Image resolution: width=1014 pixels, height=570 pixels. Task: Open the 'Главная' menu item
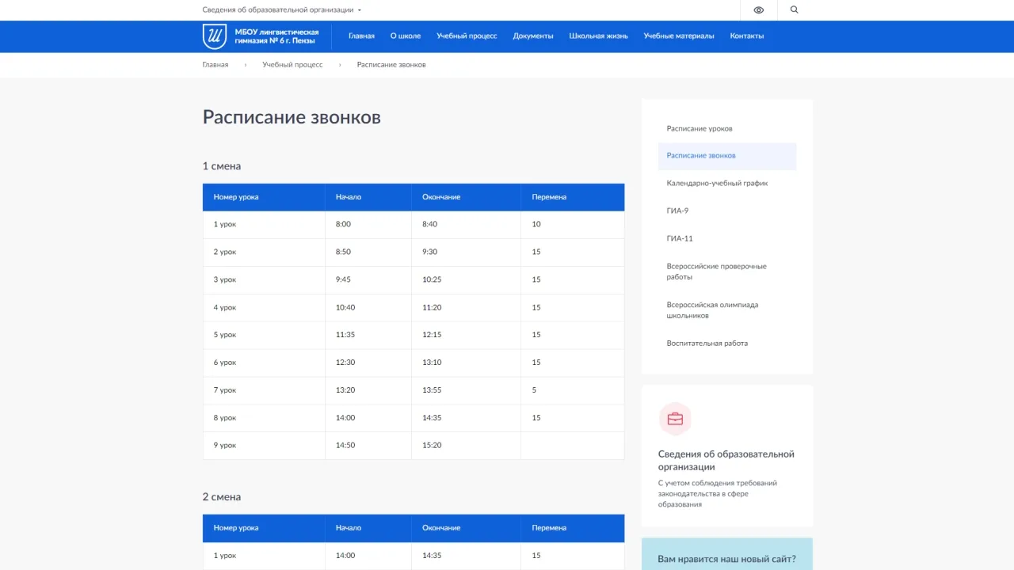click(361, 36)
